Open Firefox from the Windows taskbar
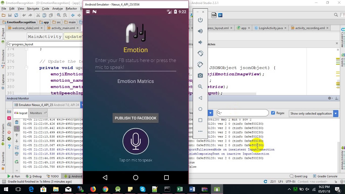 coord(93,189)
